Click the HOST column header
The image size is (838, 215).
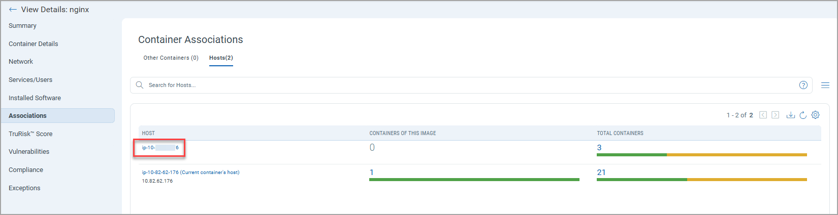point(148,134)
